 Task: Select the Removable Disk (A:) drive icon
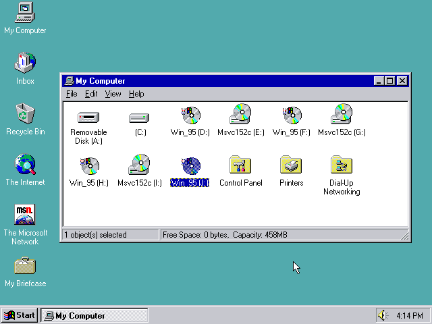pos(88,117)
